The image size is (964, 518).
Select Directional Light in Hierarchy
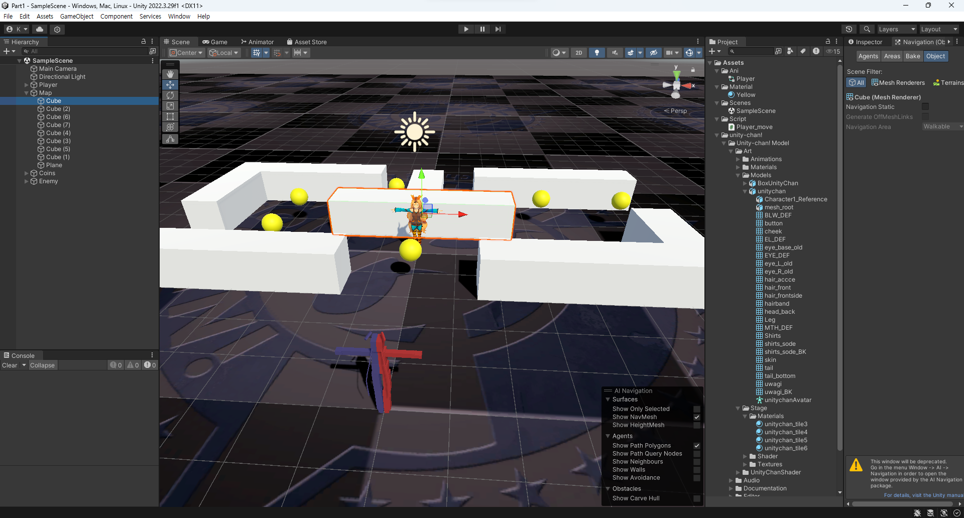[62, 77]
